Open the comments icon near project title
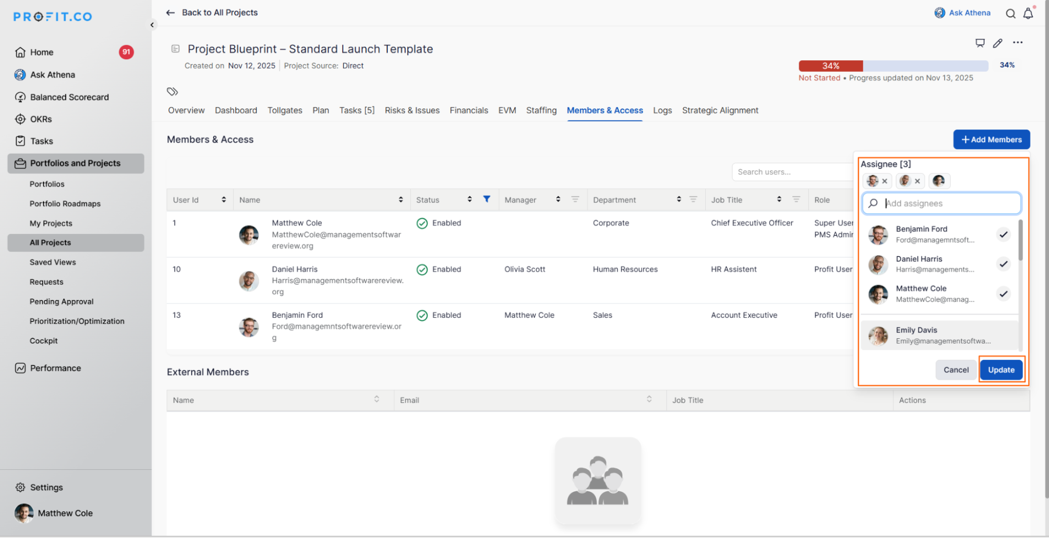 click(x=980, y=43)
